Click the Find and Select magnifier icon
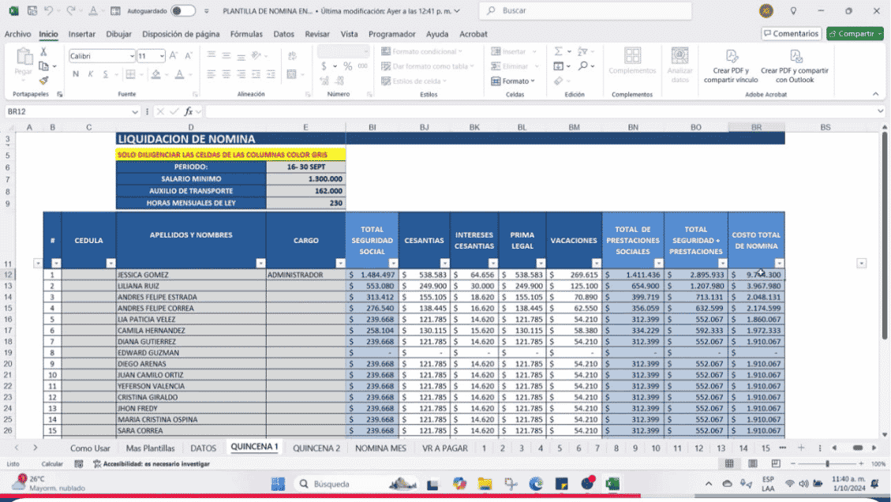Image resolution: width=891 pixels, height=502 pixels. pos(583,66)
